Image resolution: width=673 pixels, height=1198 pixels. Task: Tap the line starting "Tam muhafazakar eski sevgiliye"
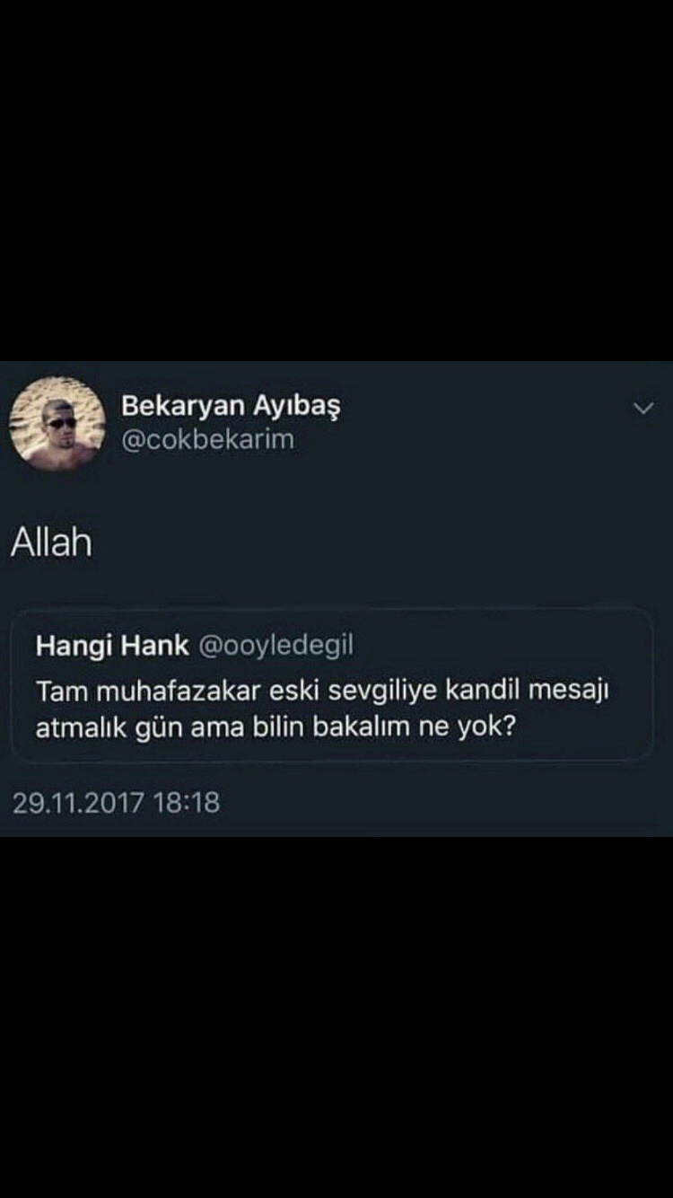point(323,691)
